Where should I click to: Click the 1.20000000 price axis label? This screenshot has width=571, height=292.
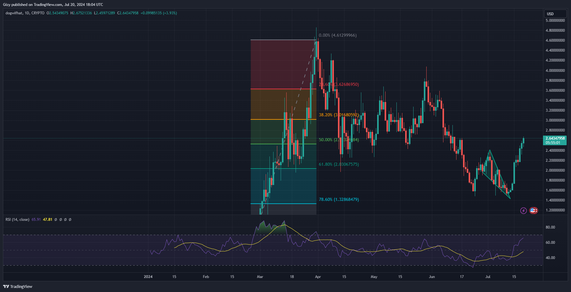(555, 210)
